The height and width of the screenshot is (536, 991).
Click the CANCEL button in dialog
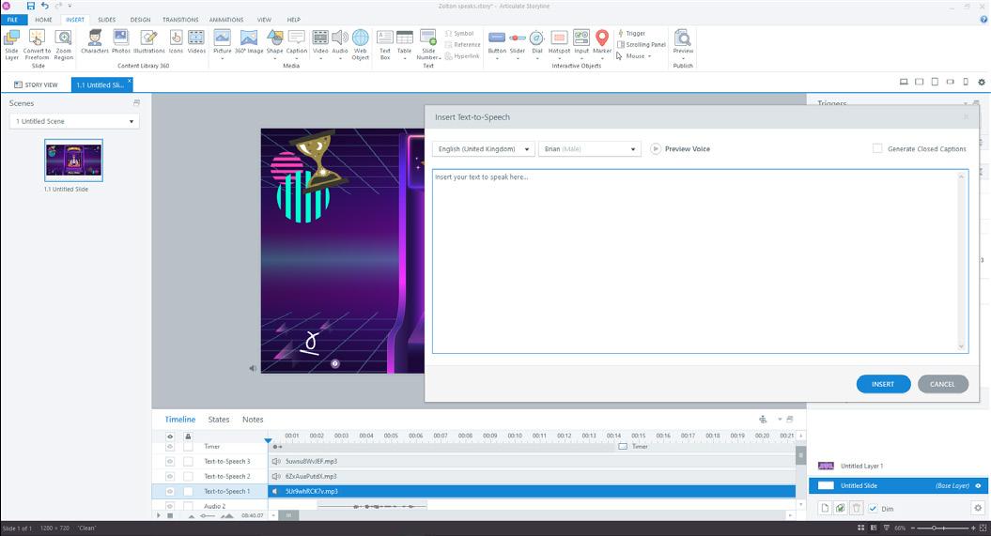tap(942, 384)
